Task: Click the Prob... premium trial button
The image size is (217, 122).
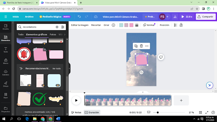Action: [x=150, y=17]
